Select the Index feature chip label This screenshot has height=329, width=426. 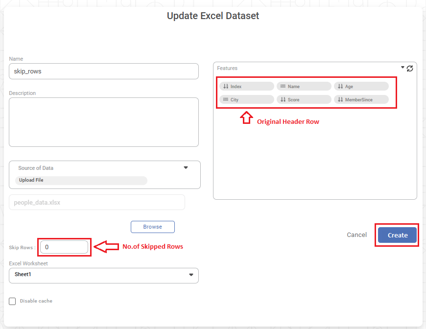point(236,87)
